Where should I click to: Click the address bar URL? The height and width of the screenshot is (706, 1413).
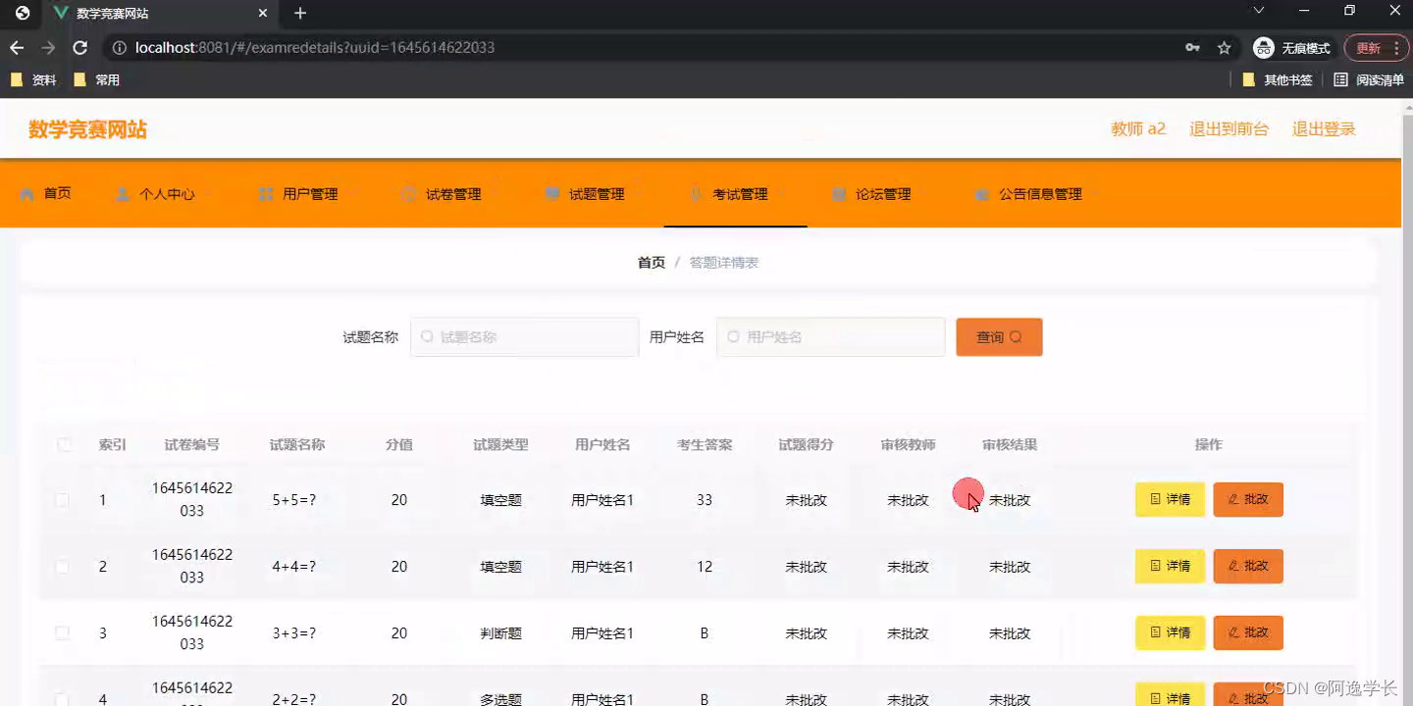pos(315,48)
